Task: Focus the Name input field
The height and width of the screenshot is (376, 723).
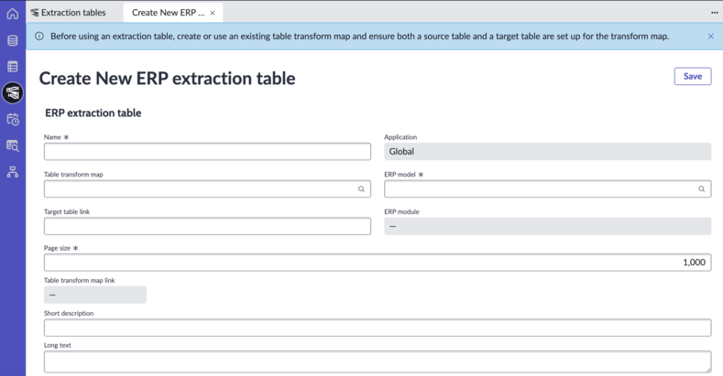Action: (207, 152)
